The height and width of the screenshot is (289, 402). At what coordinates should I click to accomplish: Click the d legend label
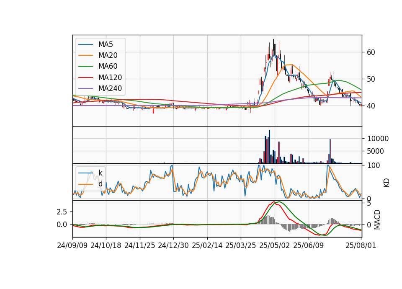[100, 184]
